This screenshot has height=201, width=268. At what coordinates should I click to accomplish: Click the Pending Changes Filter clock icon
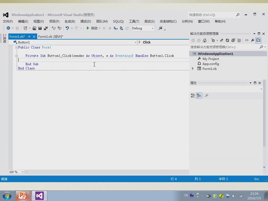click(x=213, y=40)
